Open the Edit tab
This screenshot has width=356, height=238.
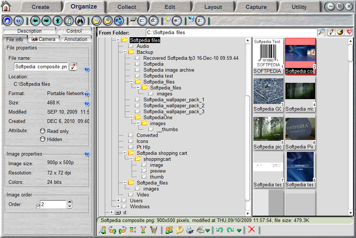click(x=170, y=7)
